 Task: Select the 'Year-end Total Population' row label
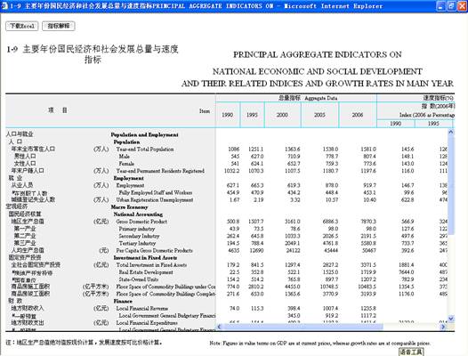pyautogui.click(x=145, y=150)
